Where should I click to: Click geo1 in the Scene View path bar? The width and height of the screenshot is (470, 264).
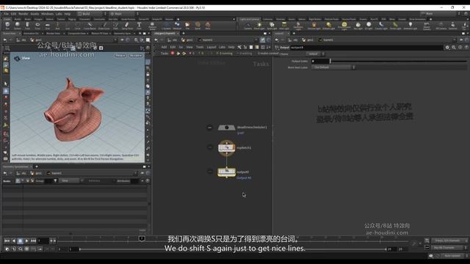(x=37, y=40)
